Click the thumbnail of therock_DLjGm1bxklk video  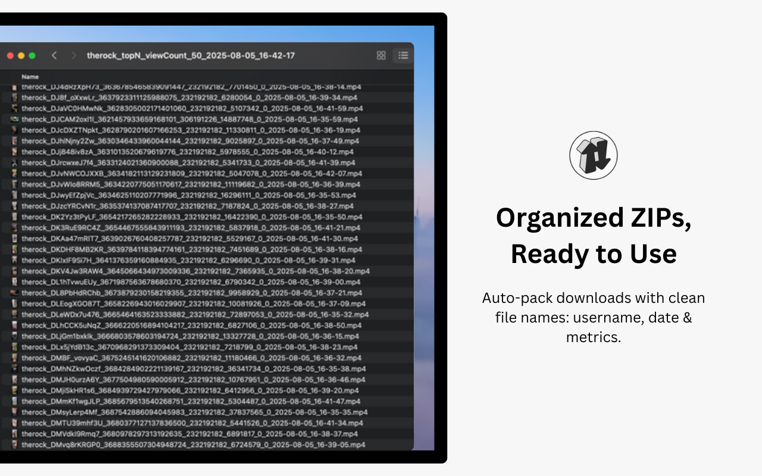14,336
